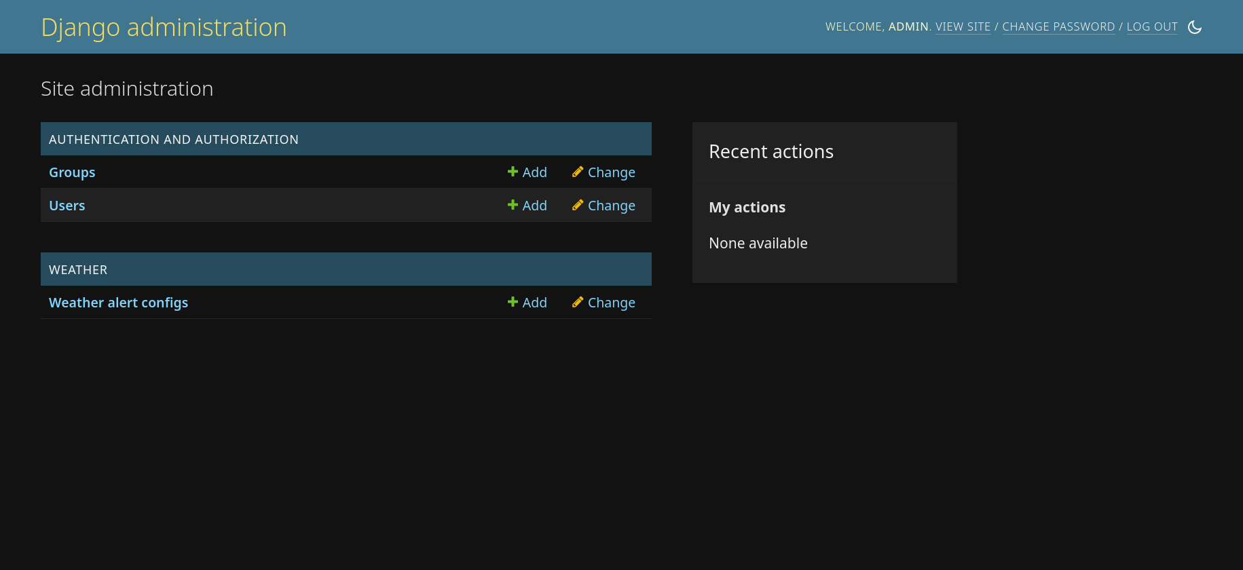Open the Users model link
The image size is (1243, 570).
67,206
